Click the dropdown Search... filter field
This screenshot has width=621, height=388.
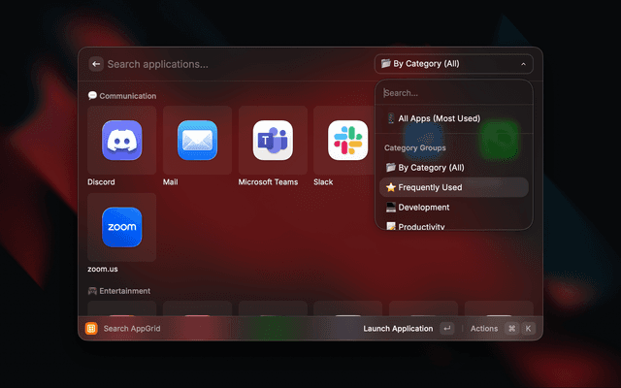click(x=453, y=93)
